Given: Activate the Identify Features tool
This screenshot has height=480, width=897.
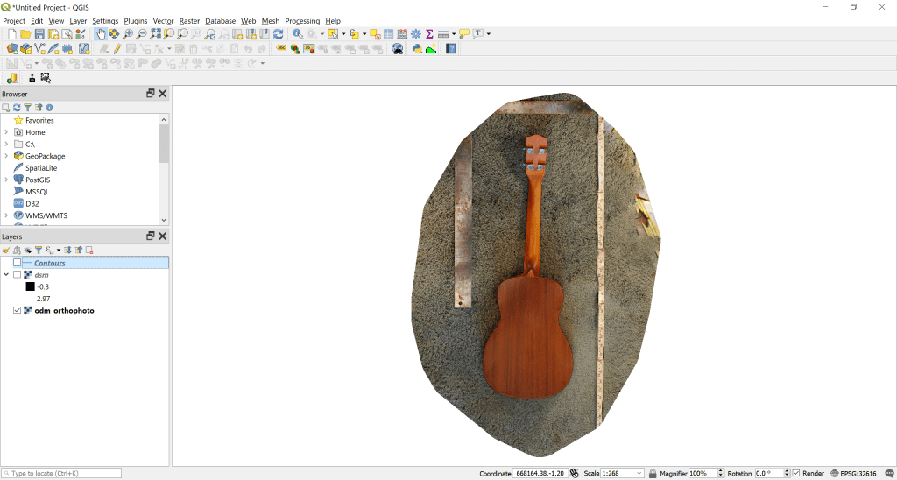Looking at the screenshot, I should [298, 34].
